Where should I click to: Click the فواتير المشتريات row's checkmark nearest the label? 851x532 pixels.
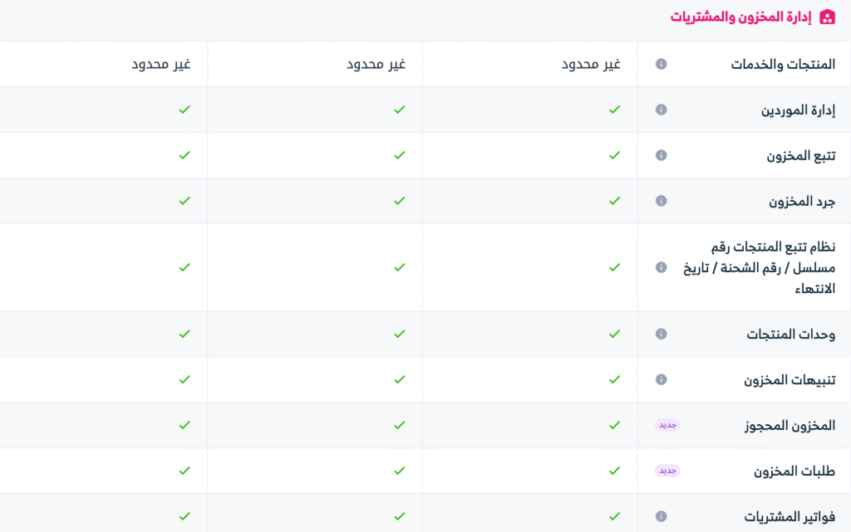614,516
